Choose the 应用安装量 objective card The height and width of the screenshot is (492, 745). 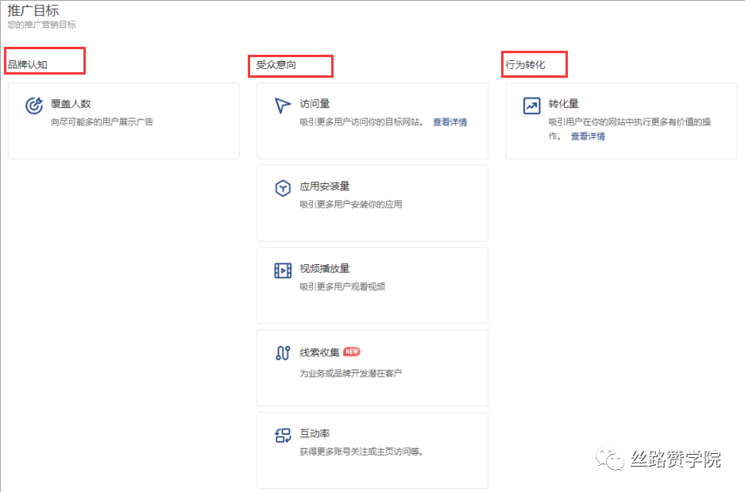[x=372, y=202]
